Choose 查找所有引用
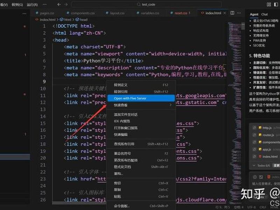 (x=141, y=144)
